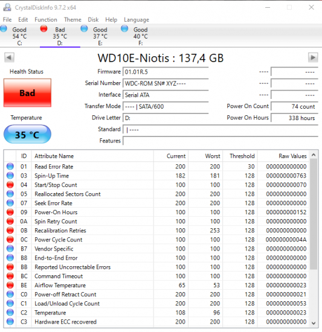Click scrollbar up arrow in attribute list
The height and width of the screenshot is (332, 322).
coord(314,155)
